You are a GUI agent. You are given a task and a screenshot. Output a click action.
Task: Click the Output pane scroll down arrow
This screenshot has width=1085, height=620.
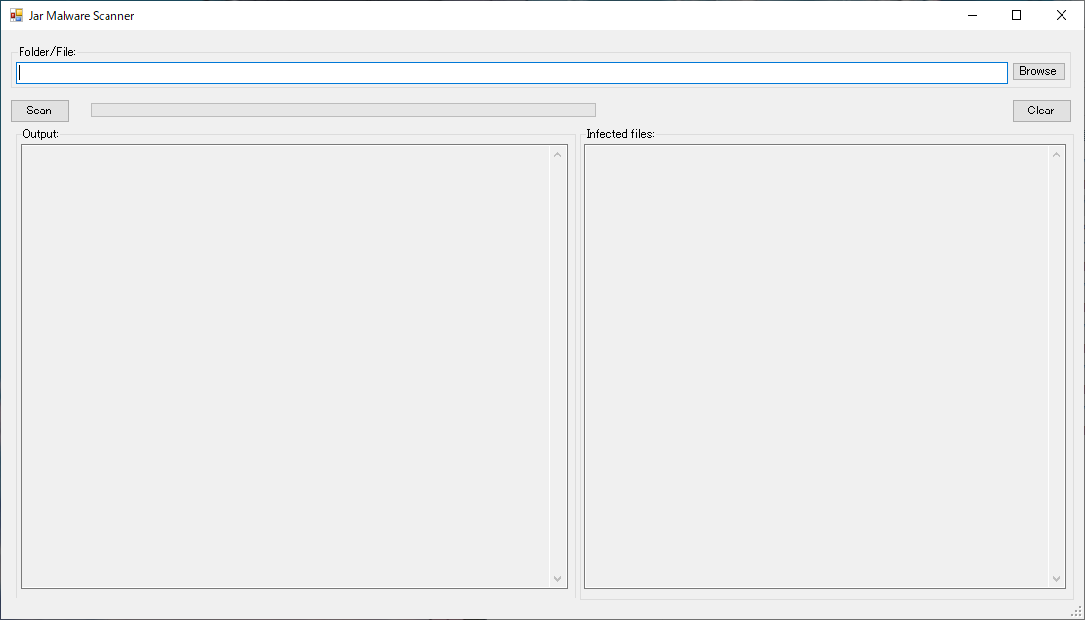coord(558,579)
